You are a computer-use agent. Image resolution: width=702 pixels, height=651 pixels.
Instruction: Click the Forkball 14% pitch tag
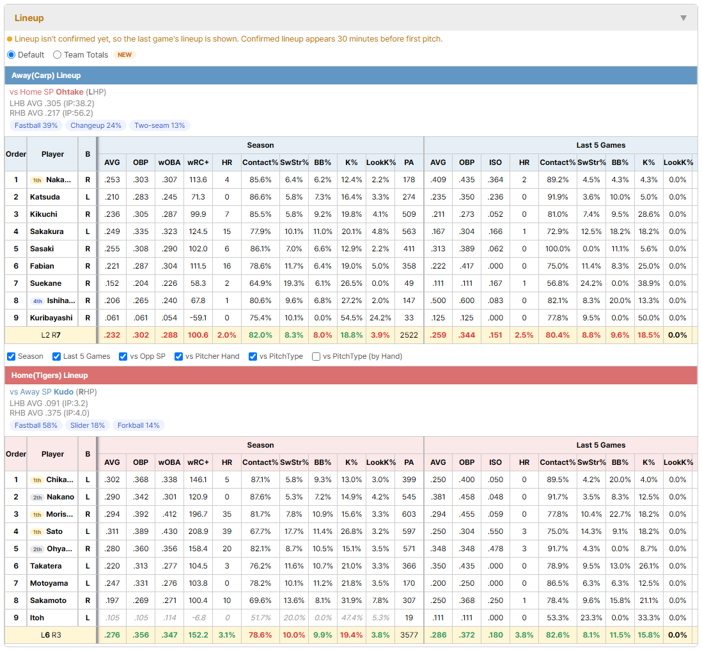pos(138,425)
